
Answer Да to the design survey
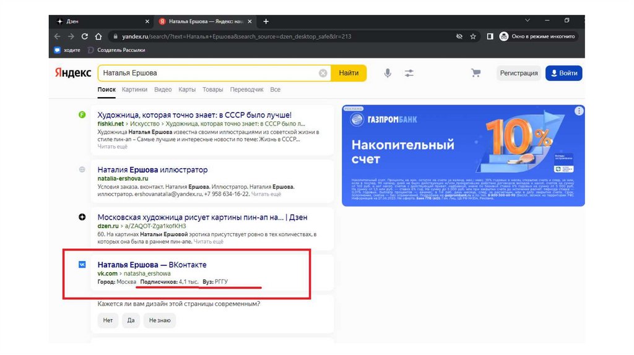pos(131,320)
